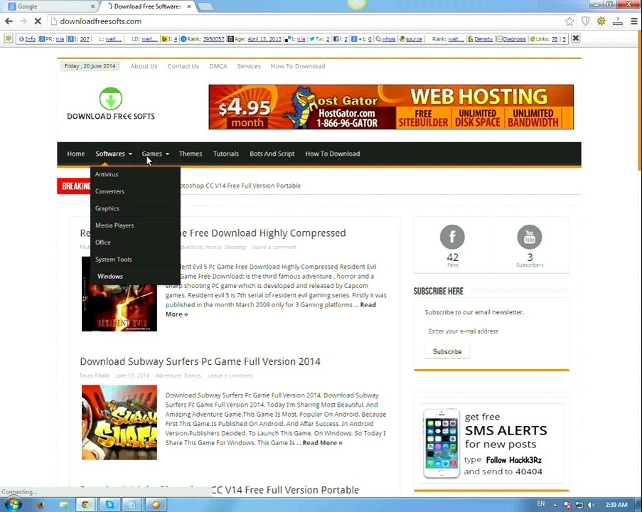Open SMS alerts phone banner
Image resolution: width=642 pixels, height=512 pixels.
tap(491, 443)
